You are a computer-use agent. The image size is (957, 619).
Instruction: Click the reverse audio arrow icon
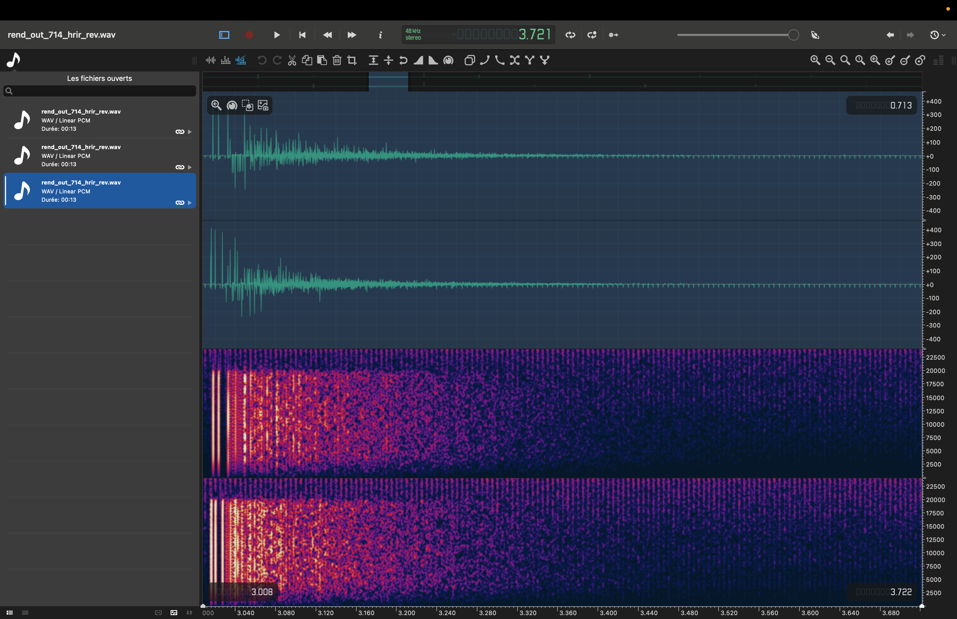pos(403,60)
